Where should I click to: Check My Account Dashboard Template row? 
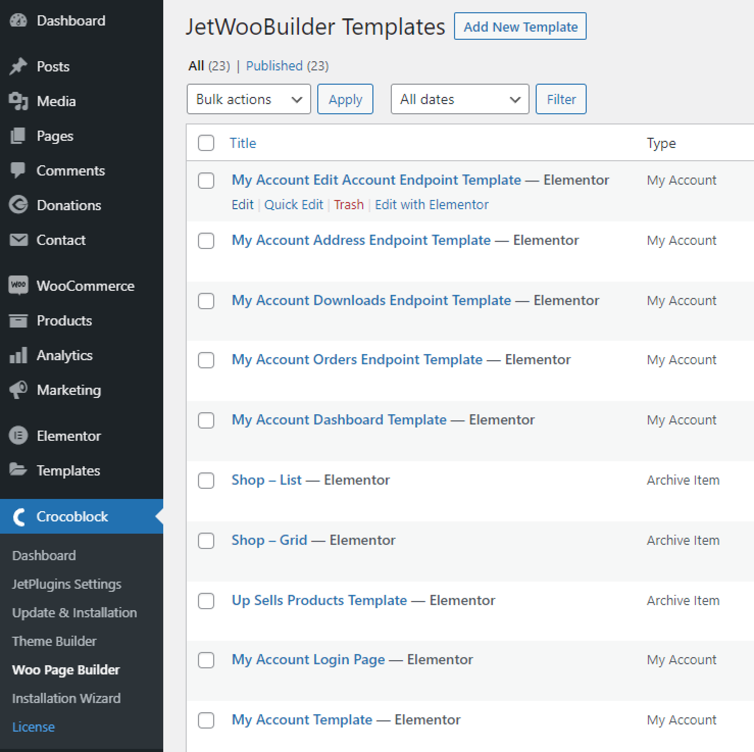(x=206, y=420)
